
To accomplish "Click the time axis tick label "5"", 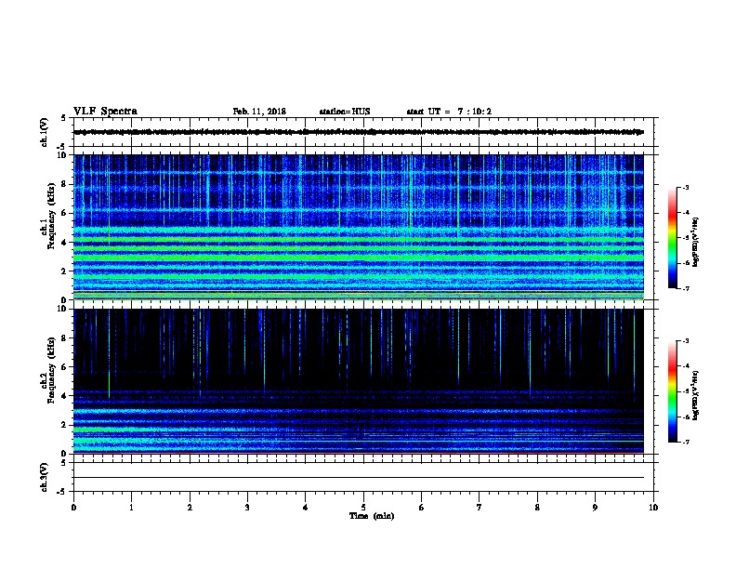I will [x=363, y=508].
